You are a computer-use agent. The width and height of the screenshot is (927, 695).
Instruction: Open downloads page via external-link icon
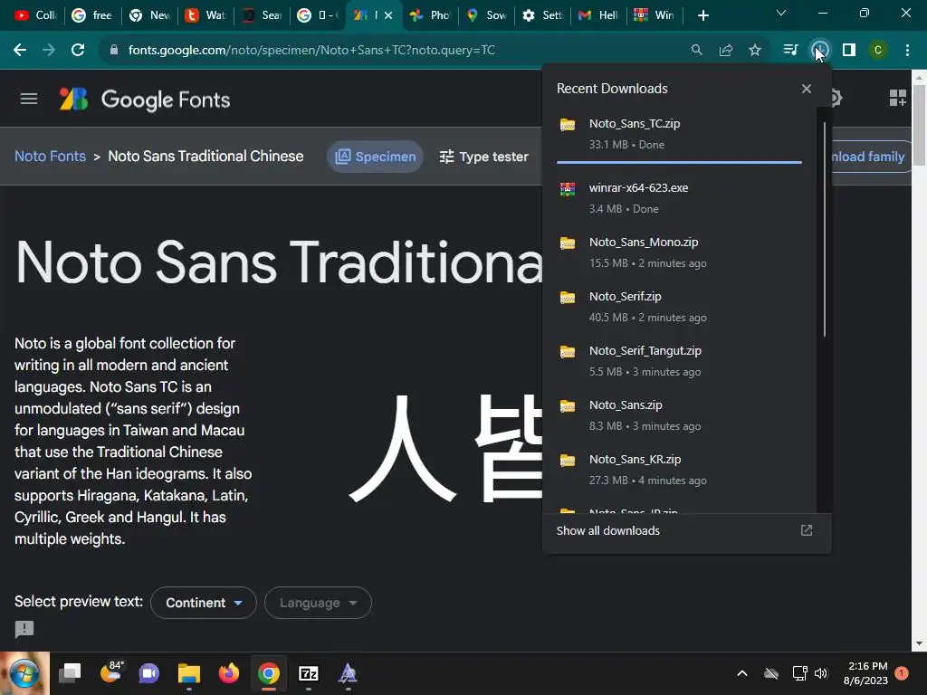[x=807, y=530]
